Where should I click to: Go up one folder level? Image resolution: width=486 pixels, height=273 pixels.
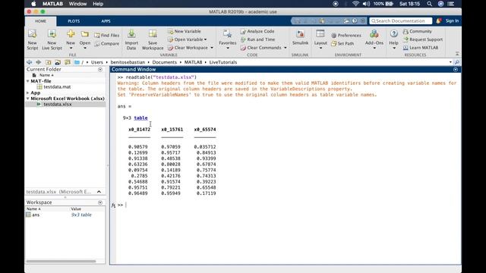click(48, 62)
